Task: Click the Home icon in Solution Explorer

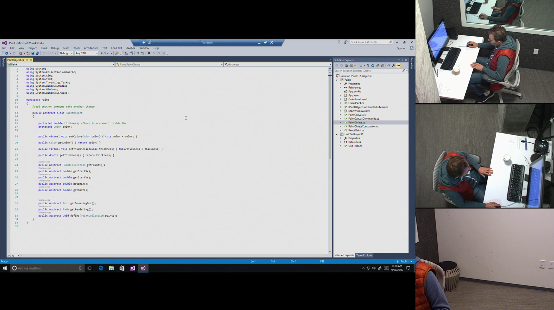Action: 346,65
